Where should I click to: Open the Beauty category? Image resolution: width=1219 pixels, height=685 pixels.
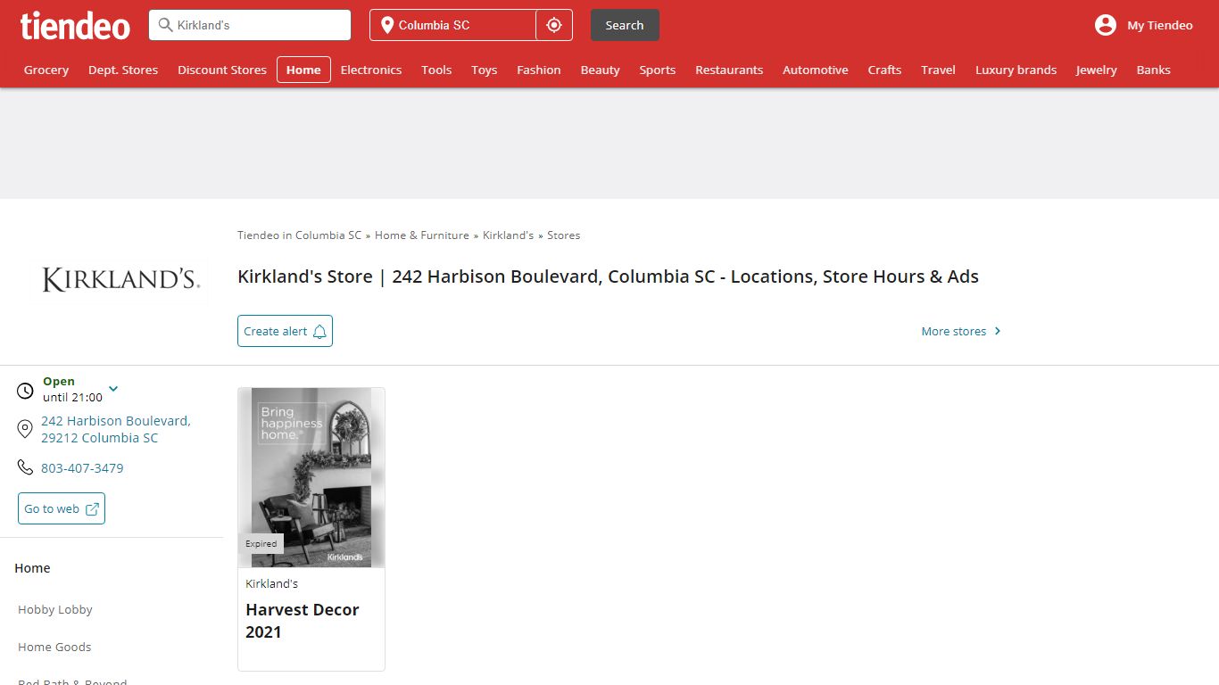600,70
